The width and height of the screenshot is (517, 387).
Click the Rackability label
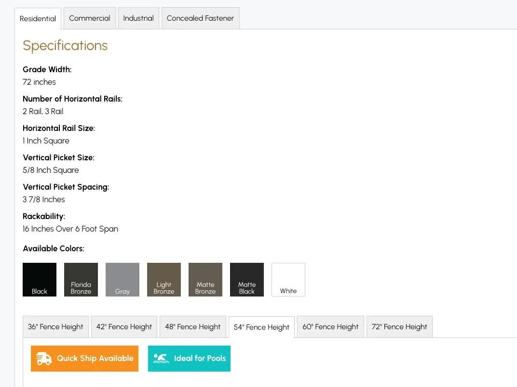[x=44, y=216]
